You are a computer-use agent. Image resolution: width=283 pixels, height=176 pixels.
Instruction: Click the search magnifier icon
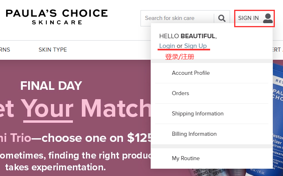click(x=222, y=18)
